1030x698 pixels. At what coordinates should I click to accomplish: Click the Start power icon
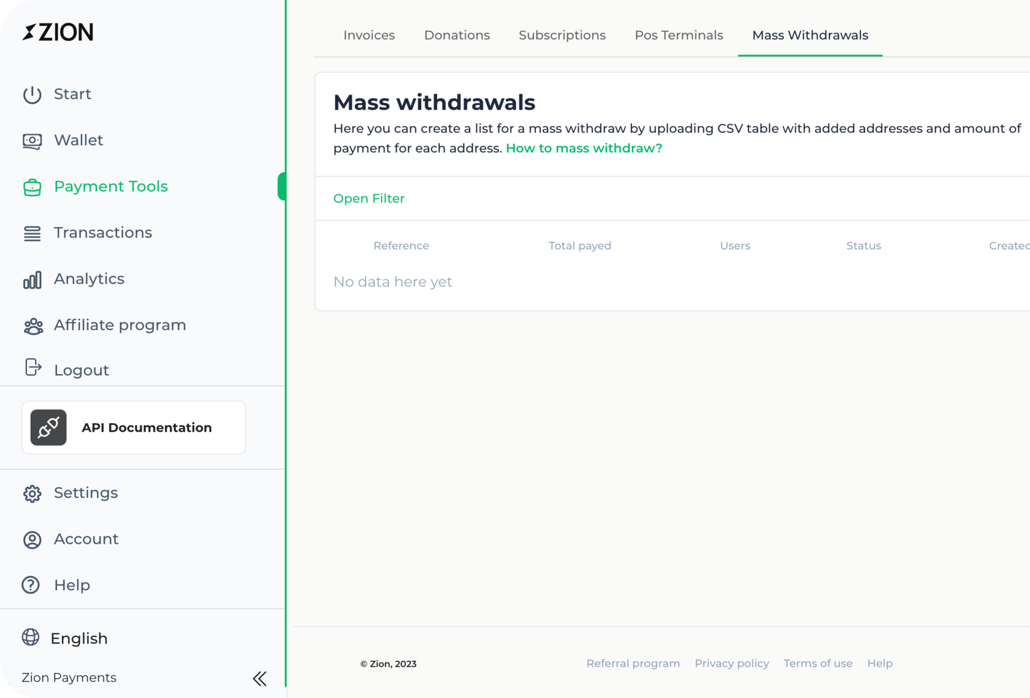pos(32,94)
